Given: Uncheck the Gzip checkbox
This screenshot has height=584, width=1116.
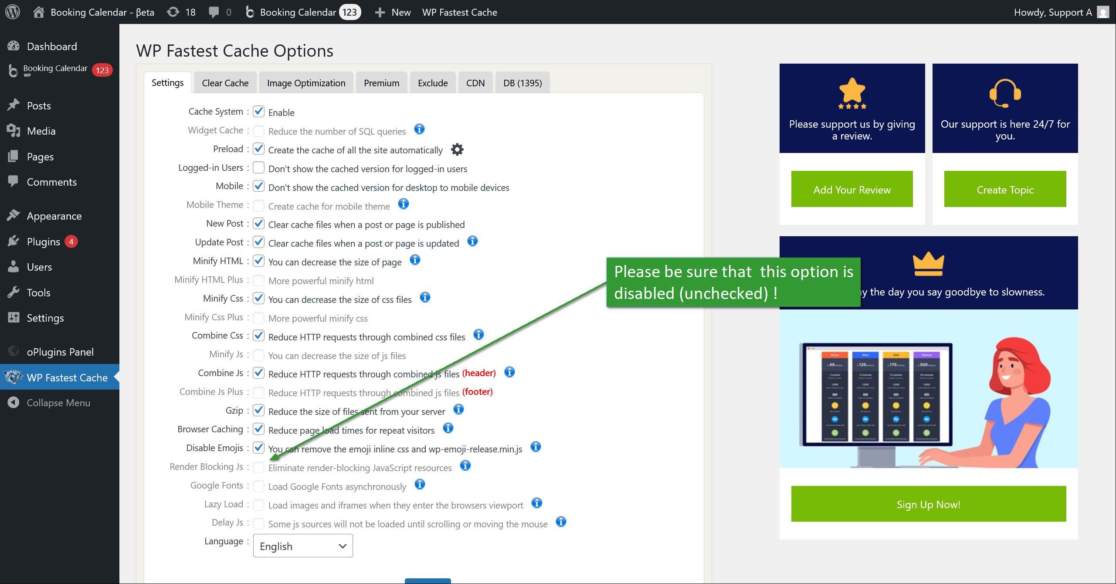Looking at the screenshot, I should [259, 410].
